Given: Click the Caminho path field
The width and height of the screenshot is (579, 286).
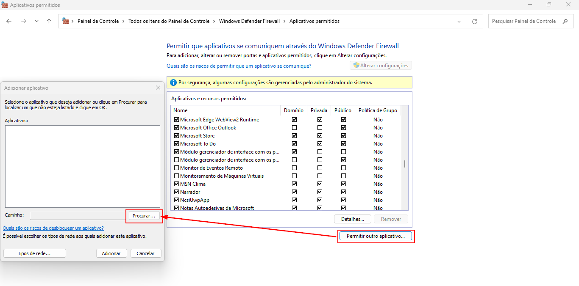Looking at the screenshot, I should pos(78,215).
